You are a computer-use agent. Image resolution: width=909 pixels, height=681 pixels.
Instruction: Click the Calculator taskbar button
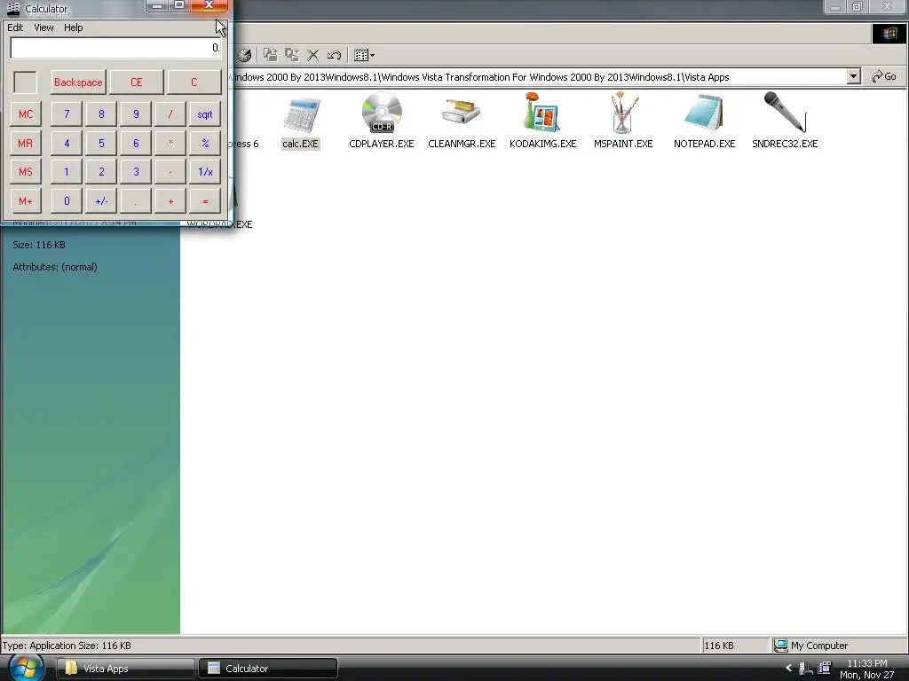(x=268, y=669)
